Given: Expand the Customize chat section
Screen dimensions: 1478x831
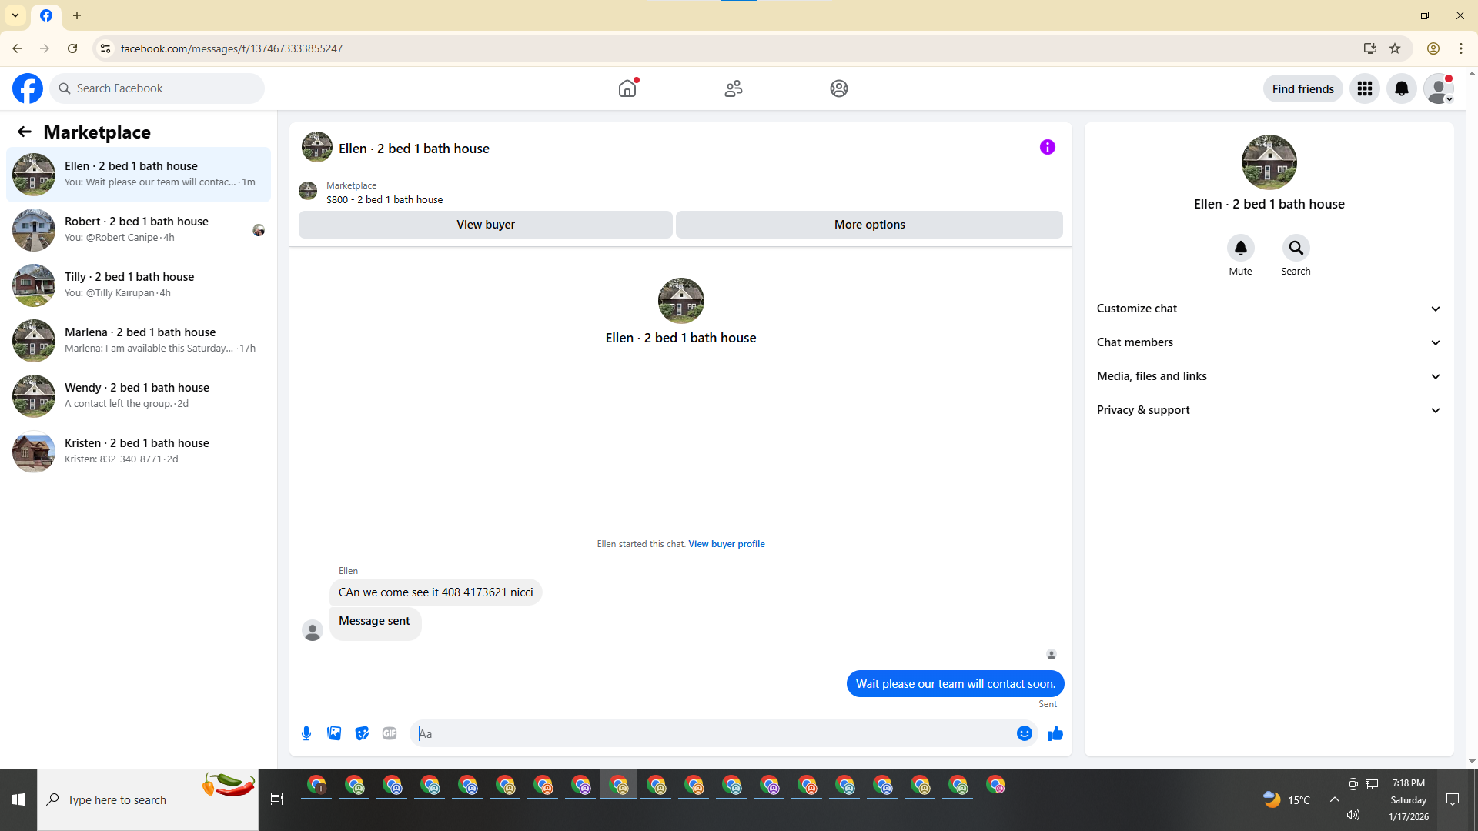Looking at the screenshot, I should 1269,309.
